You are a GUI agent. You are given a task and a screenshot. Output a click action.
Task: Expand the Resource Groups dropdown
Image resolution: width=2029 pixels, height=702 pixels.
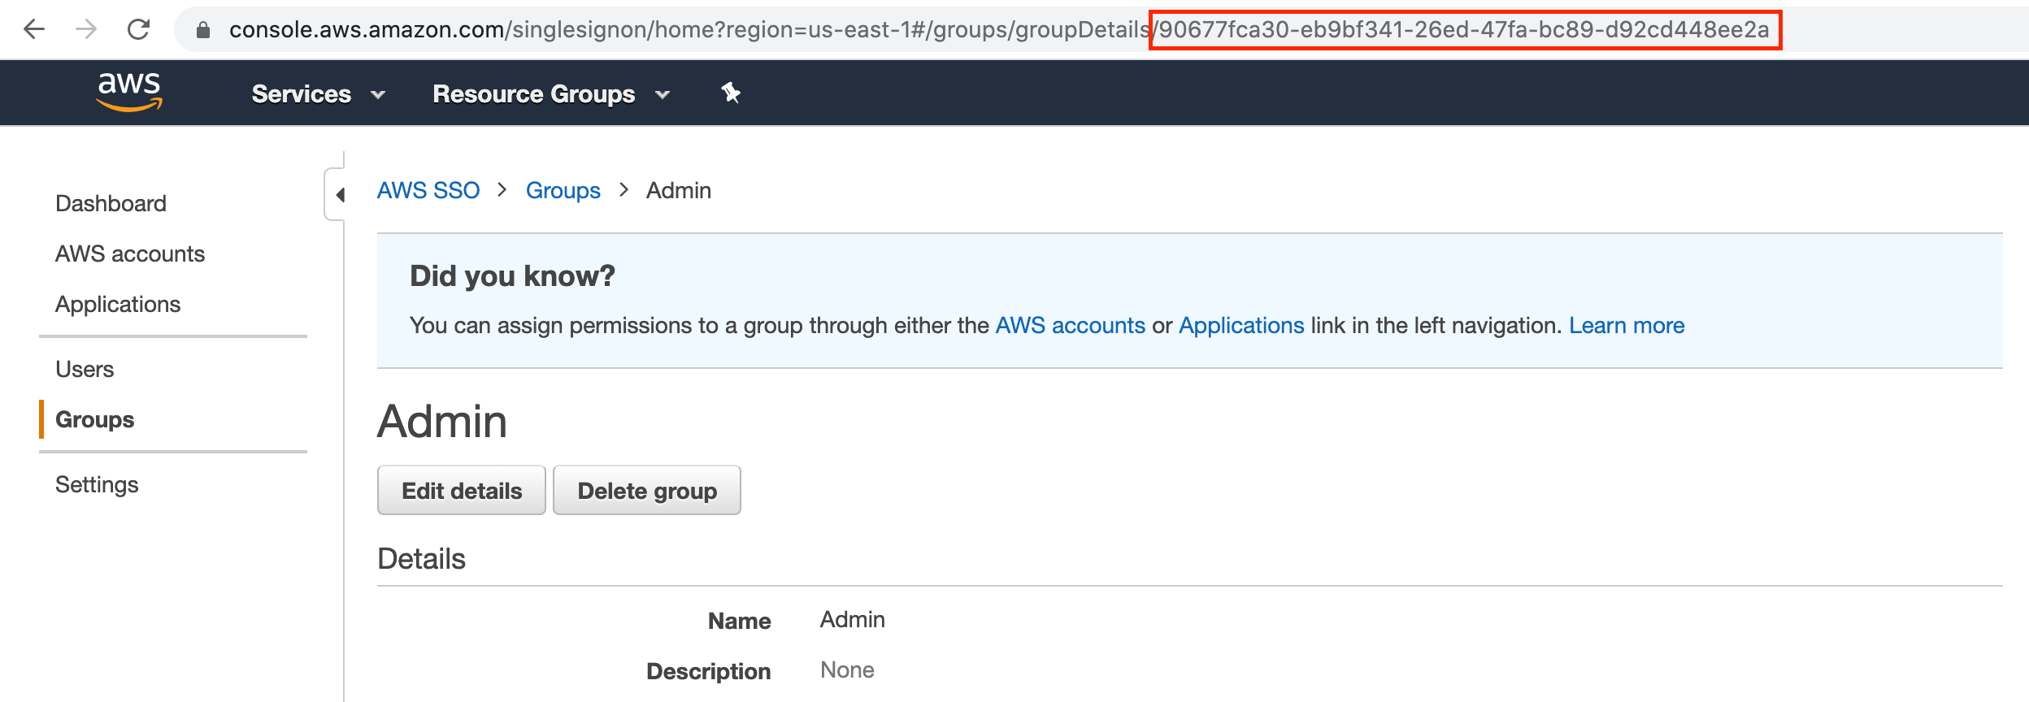click(x=550, y=94)
